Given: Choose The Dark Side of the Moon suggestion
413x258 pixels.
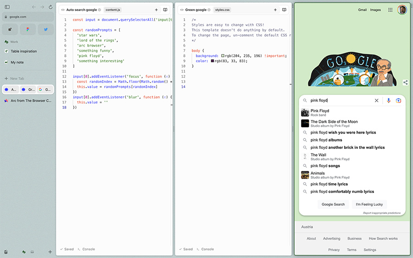Looking at the screenshot, I should (352, 123).
